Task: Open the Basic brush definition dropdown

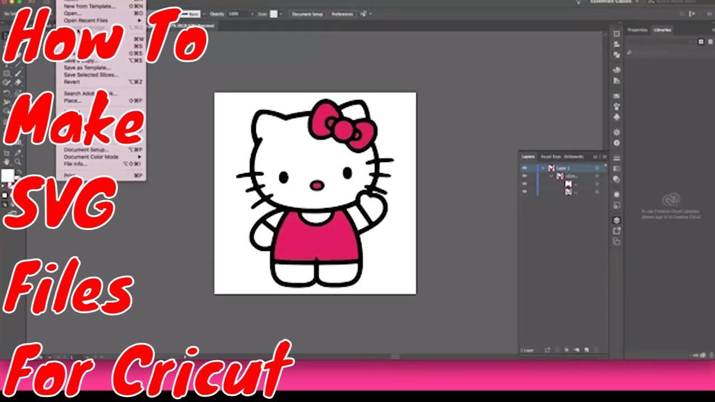Action: [204, 14]
